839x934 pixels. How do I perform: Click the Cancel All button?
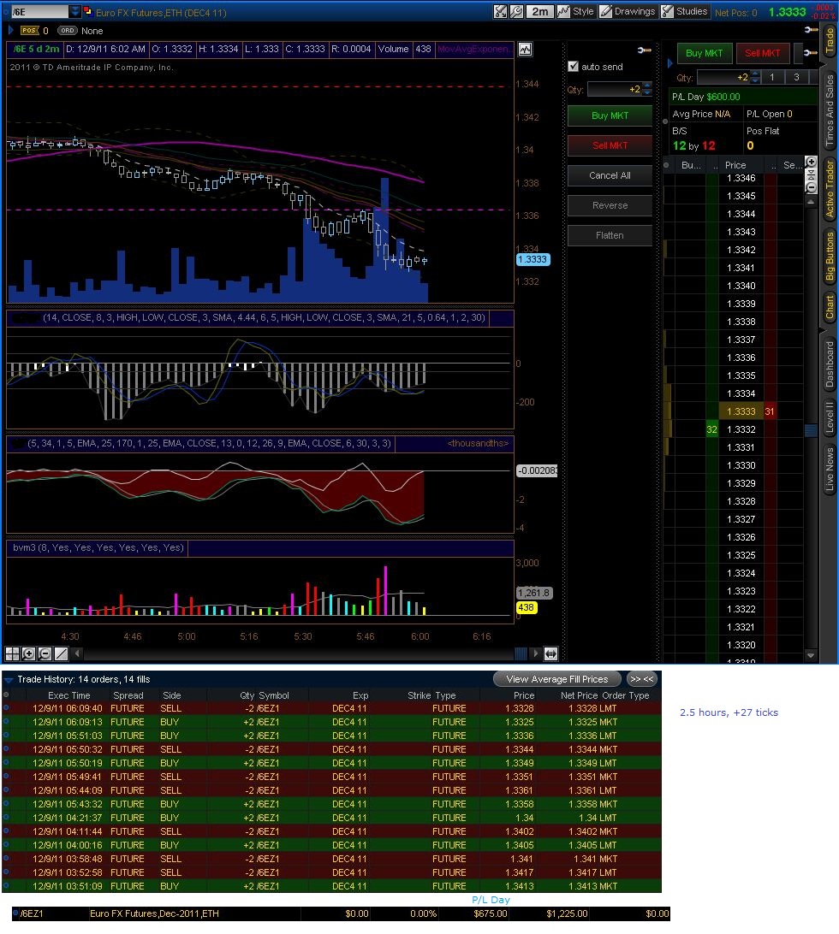[x=610, y=175]
